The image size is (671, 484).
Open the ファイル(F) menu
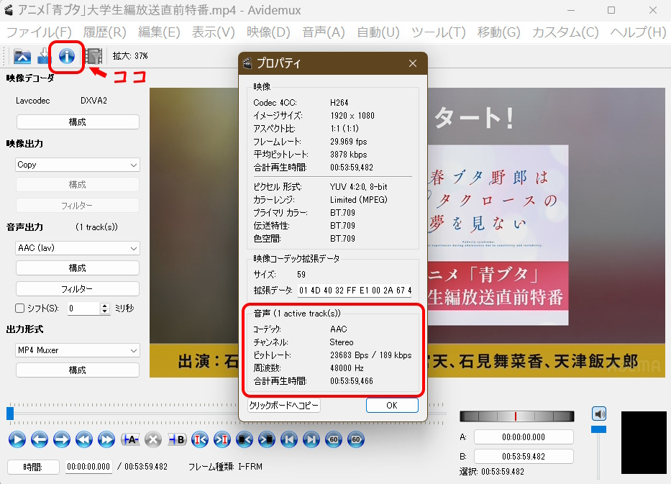39,32
